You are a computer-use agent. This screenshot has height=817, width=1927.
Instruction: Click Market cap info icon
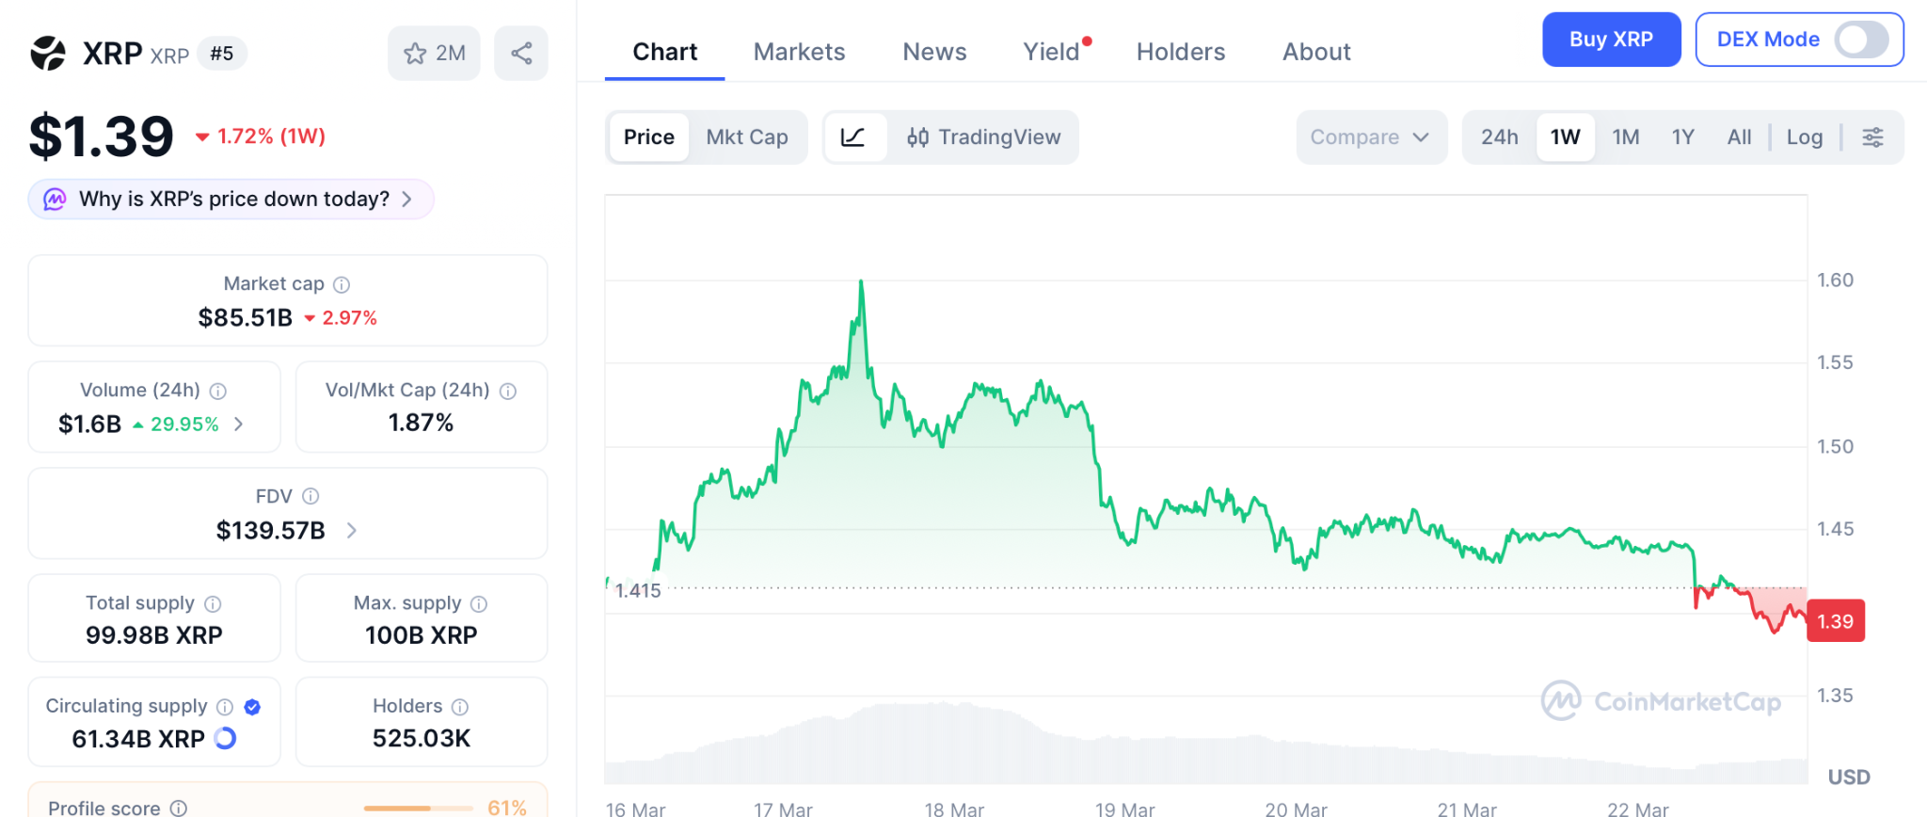(x=342, y=284)
